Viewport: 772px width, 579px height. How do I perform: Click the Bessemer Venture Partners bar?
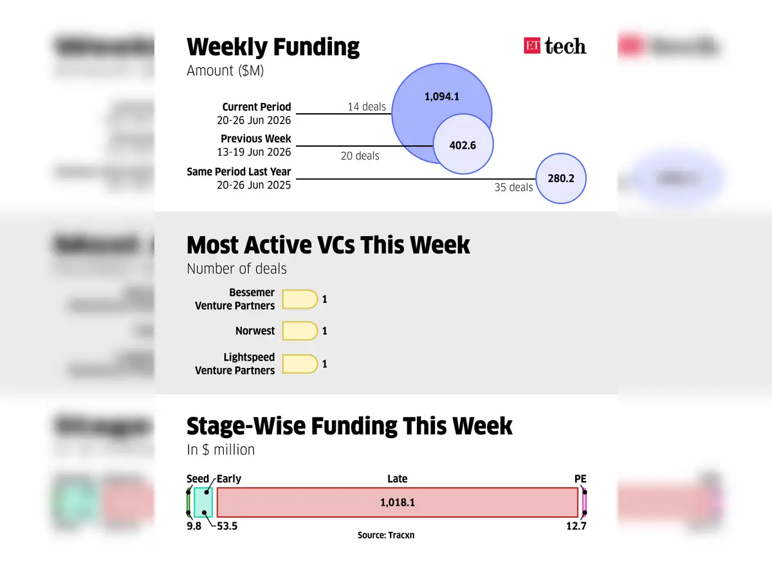pos(300,299)
